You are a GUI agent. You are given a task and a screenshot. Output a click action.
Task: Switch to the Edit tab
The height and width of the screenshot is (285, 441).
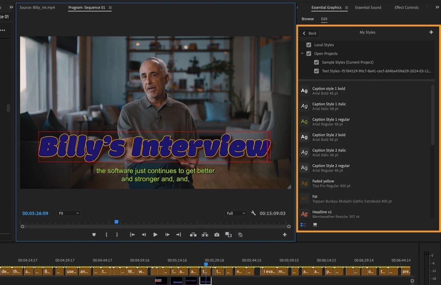pyautogui.click(x=324, y=19)
